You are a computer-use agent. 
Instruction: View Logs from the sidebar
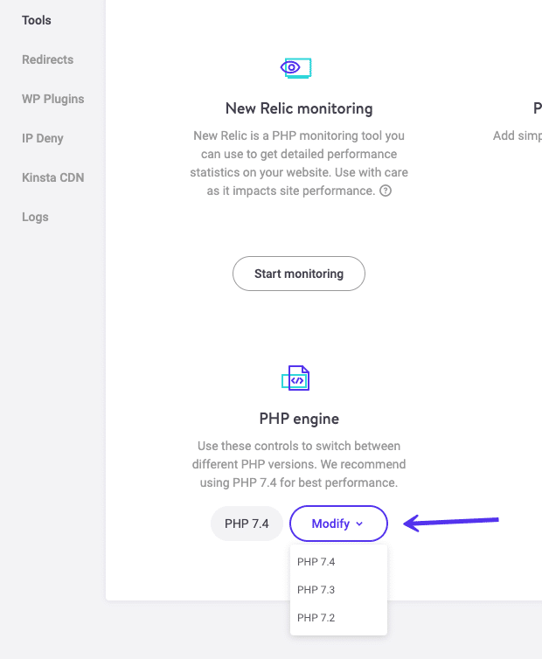[x=35, y=217]
